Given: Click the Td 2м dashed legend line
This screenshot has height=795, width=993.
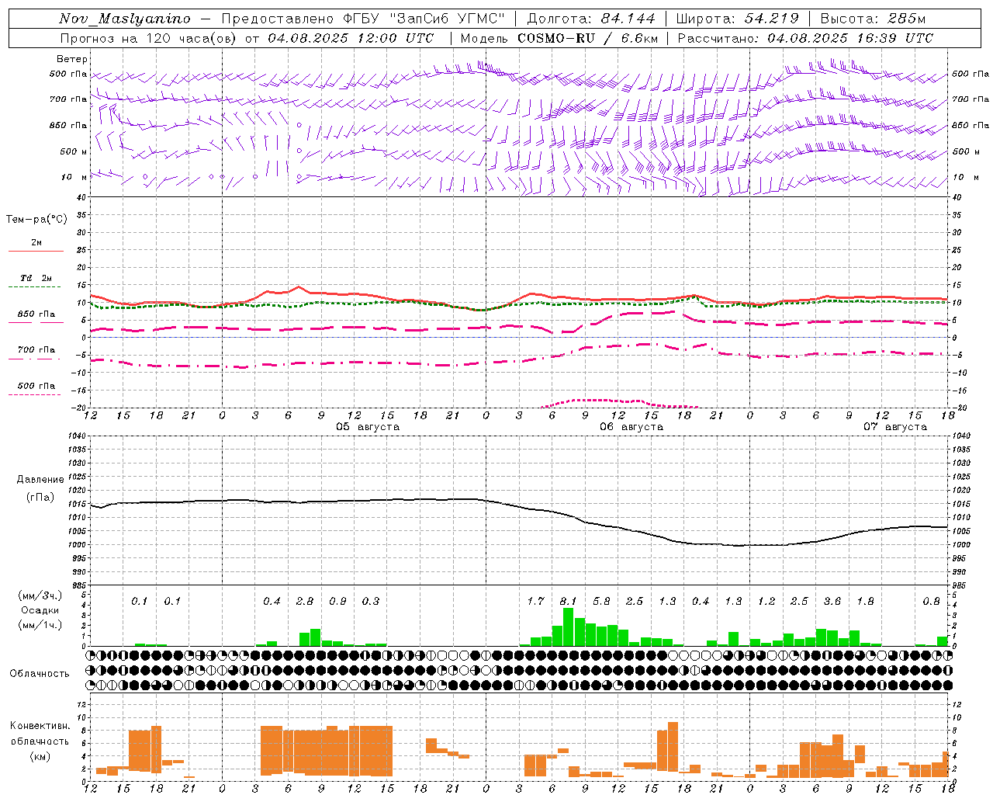Looking at the screenshot, I should pyautogui.click(x=34, y=287).
